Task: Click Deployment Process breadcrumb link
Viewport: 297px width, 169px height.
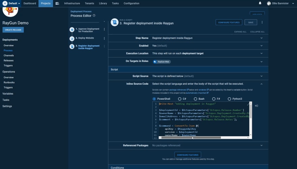Action: click(x=81, y=11)
